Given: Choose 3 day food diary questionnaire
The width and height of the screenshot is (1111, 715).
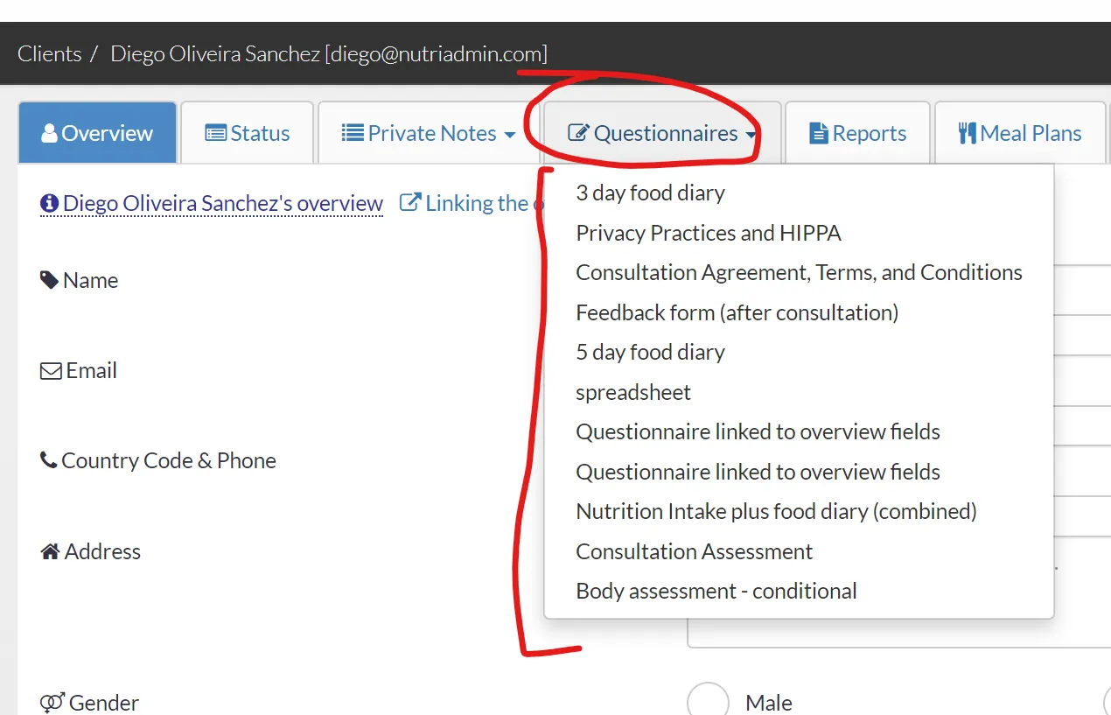Looking at the screenshot, I should pyautogui.click(x=650, y=193).
